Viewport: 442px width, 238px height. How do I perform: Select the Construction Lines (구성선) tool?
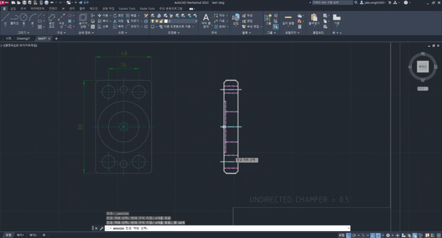(61, 20)
